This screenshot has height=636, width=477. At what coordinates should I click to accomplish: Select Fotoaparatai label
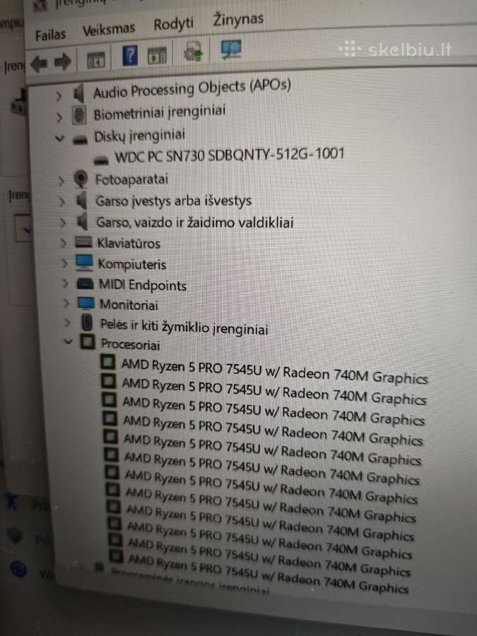click(131, 179)
